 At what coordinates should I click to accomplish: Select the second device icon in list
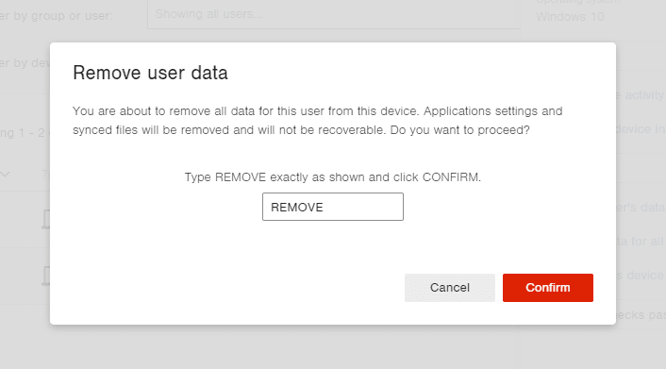click(46, 276)
